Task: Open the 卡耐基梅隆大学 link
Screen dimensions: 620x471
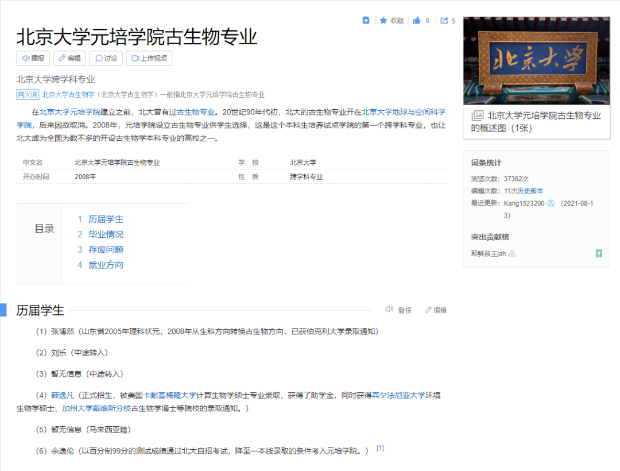Action: click(169, 395)
